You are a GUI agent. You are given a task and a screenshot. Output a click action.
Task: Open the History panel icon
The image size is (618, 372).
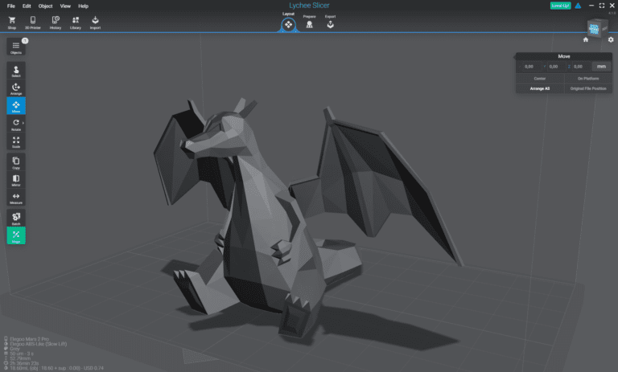coord(56,22)
